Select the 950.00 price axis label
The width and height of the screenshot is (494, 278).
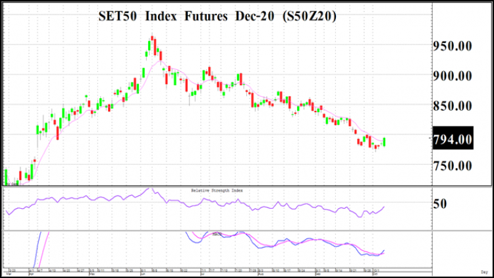coord(453,46)
